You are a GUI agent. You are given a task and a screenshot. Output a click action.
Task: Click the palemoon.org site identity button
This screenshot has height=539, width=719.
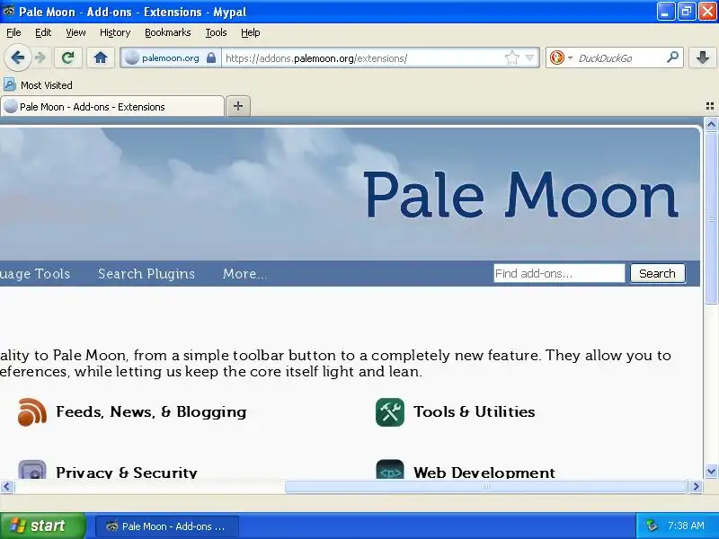(x=171, y=57)
